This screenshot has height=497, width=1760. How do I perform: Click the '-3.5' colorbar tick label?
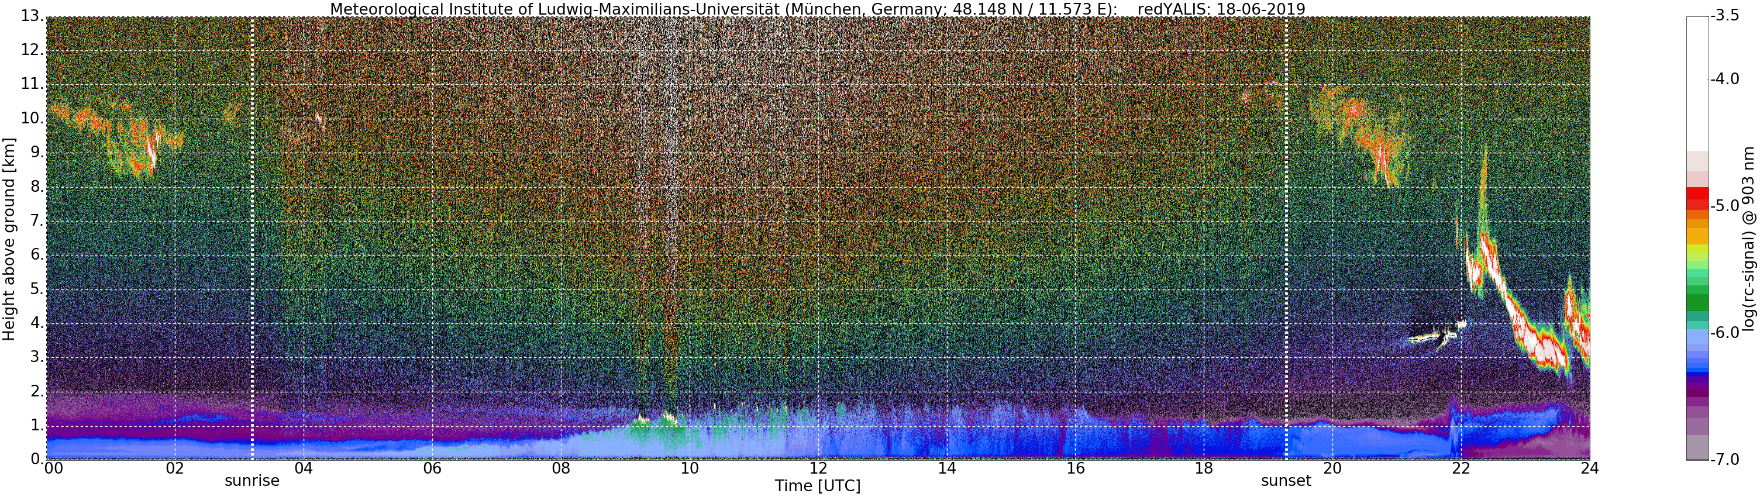[x=1724, y=16]
